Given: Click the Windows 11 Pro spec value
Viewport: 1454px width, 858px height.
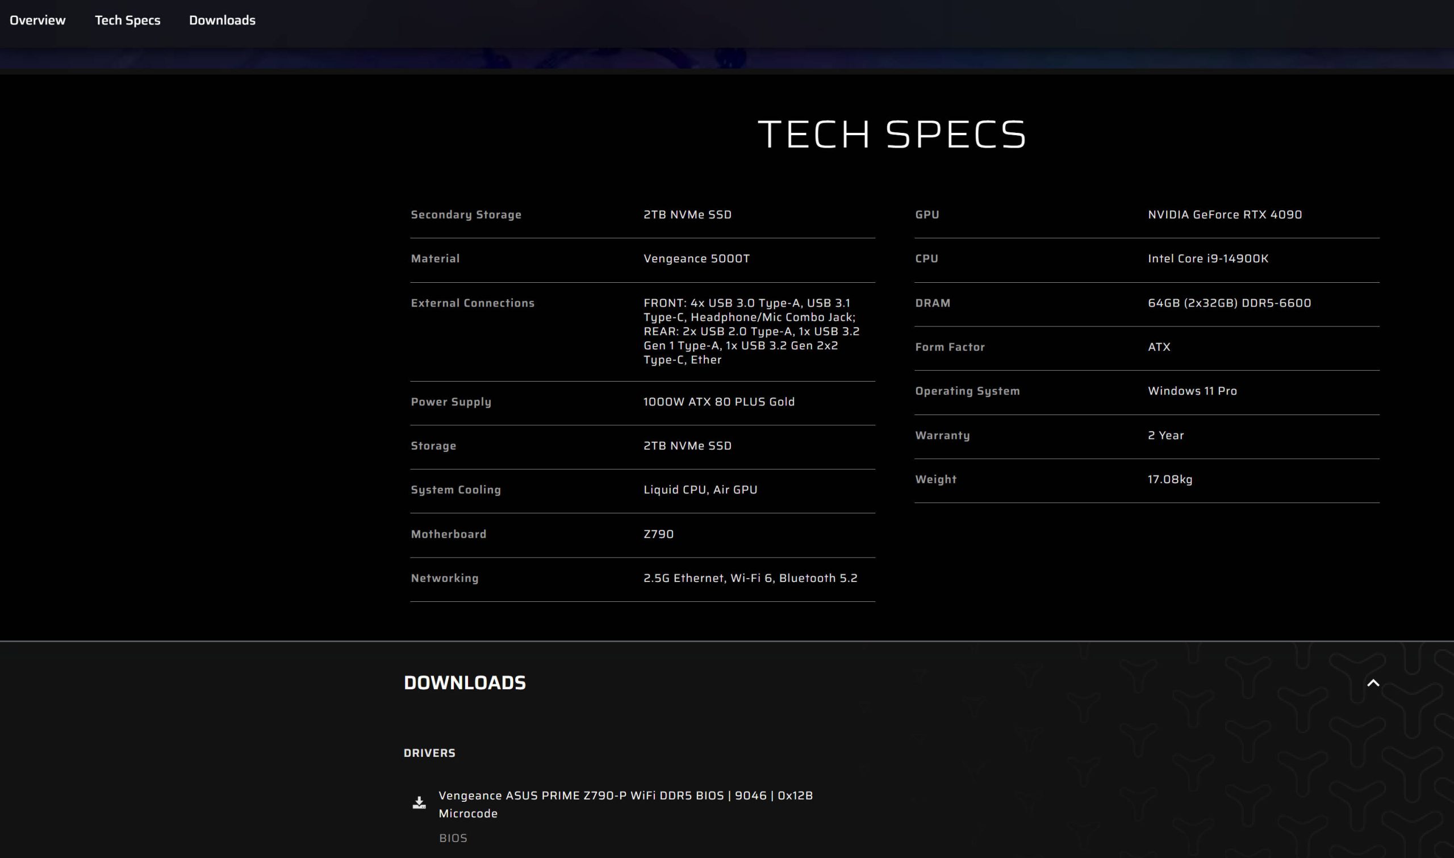Looking at the screenshot, I should click(x=1192, y=391).
